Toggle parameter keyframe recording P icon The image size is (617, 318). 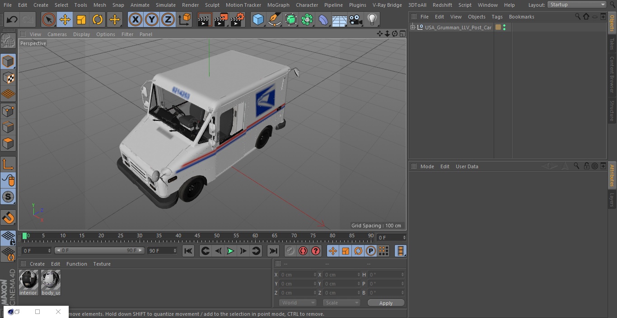point(371,251)
